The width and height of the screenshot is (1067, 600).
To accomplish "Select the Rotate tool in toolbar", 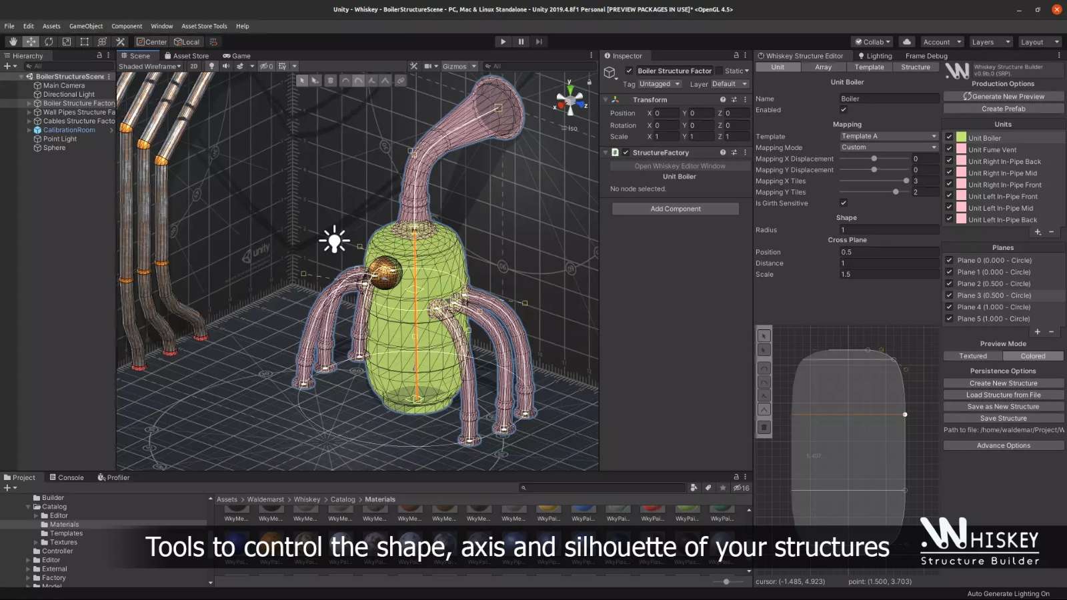I will 49,41.
